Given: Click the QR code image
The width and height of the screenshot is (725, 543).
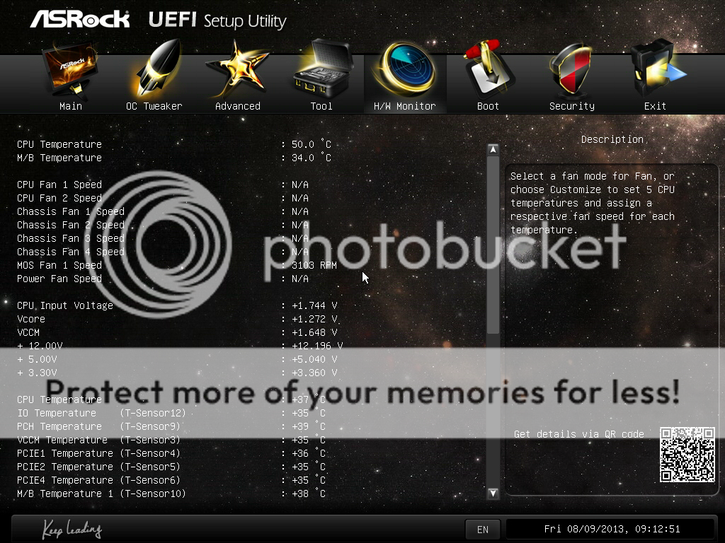Looking at the screenshot, I should [x=687, y=455].
